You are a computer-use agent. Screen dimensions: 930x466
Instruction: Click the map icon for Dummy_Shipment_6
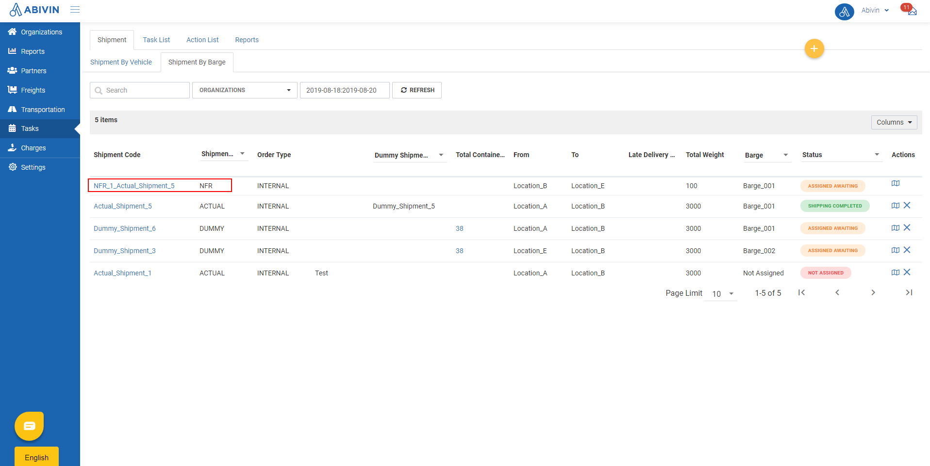click(896, 228)
